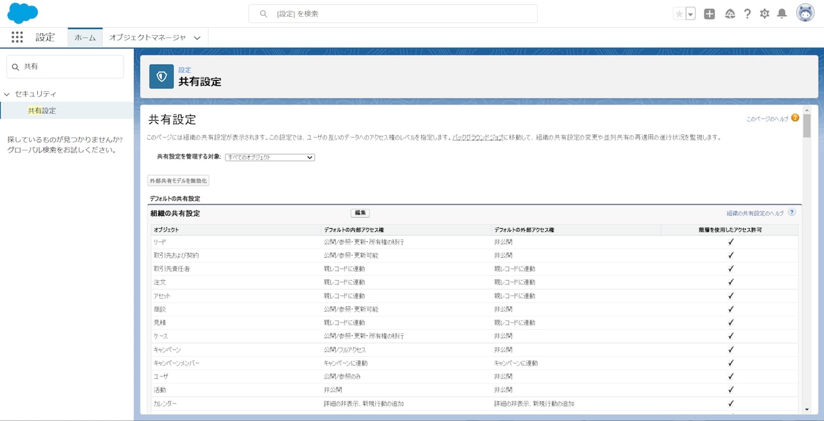This screenshot has width=824, height=421.
Task: Click the vertical scrollbar thumb in content panel
Action: click(x=806, y=125)
